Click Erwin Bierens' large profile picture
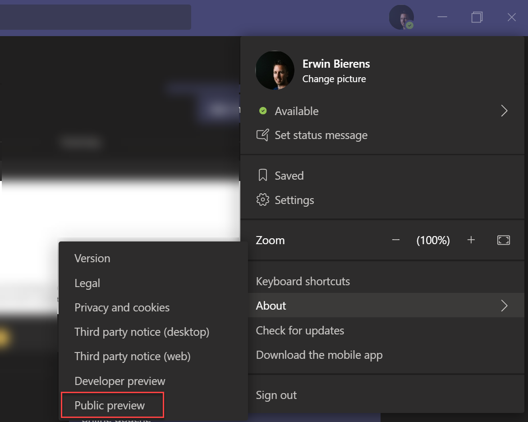Screen dimensions: 528x422 (275, 70)
